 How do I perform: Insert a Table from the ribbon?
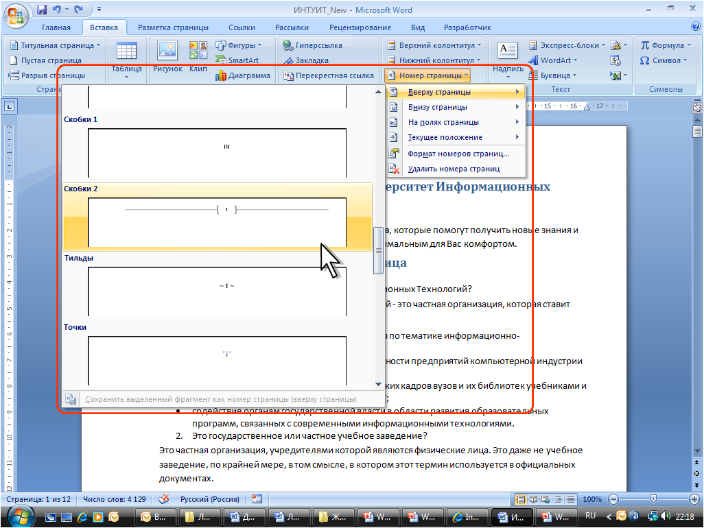tap(127, 60)
